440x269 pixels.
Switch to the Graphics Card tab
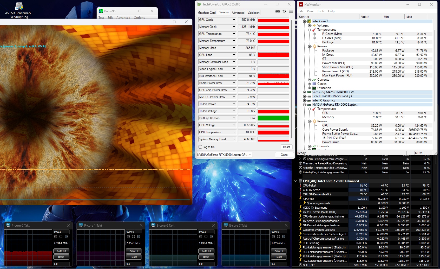click(x=207, y=13)
